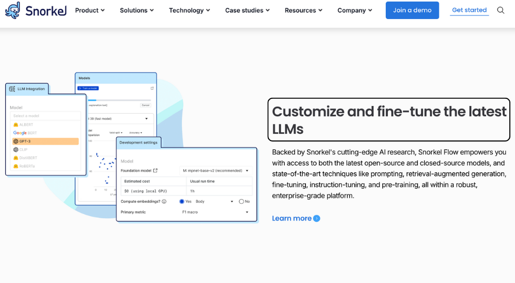This screenshot has height=283, width=515.
Task: Click the OpenAI icon beside CLIP
Action: coord(15,149)
